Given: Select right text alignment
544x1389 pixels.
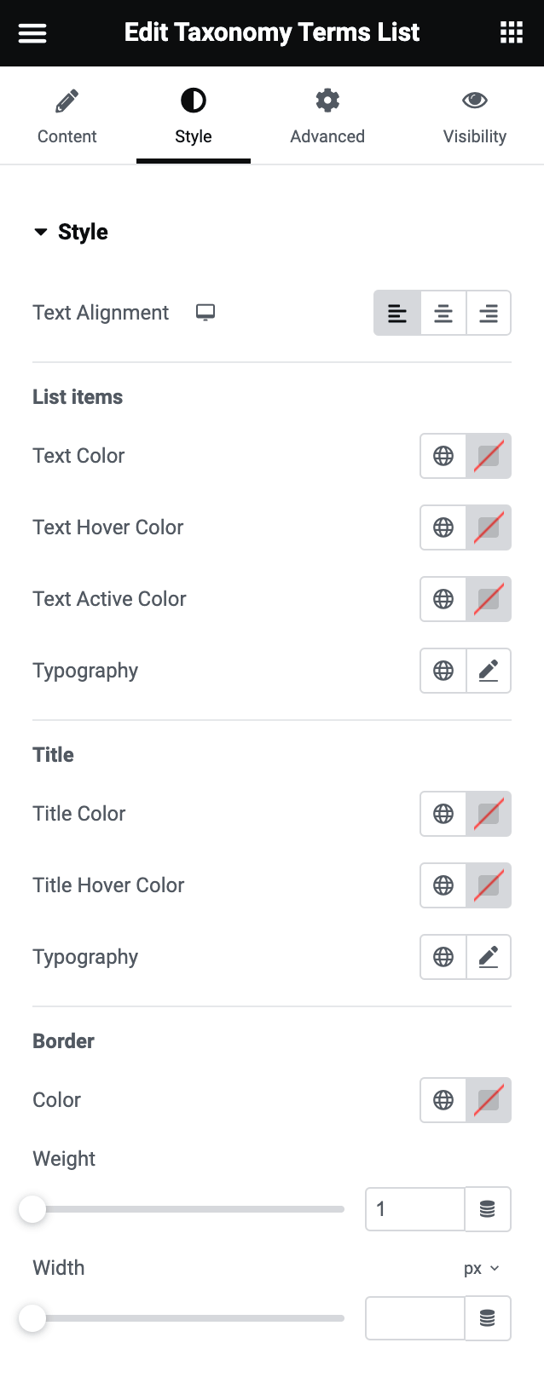Looking at the screenshot, I should (488, 313).
